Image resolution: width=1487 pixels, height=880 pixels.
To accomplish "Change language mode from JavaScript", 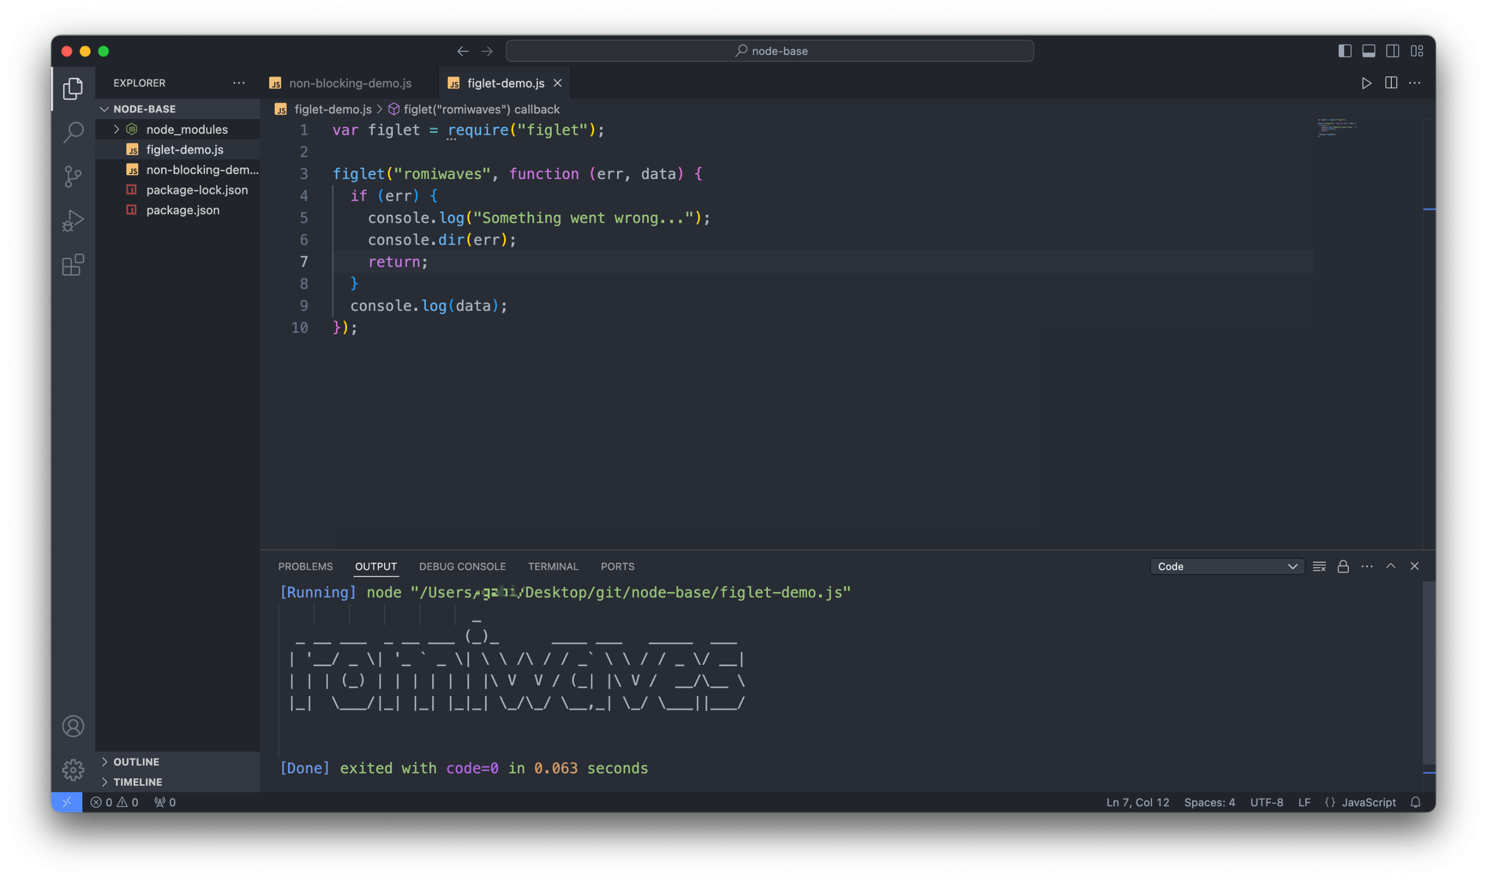I will [1368, 802].
